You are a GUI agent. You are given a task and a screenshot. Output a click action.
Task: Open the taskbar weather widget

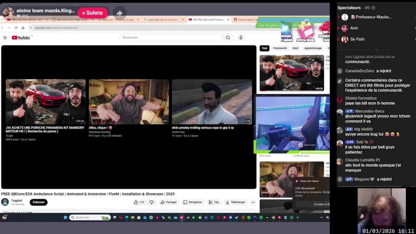click(4, 217)
